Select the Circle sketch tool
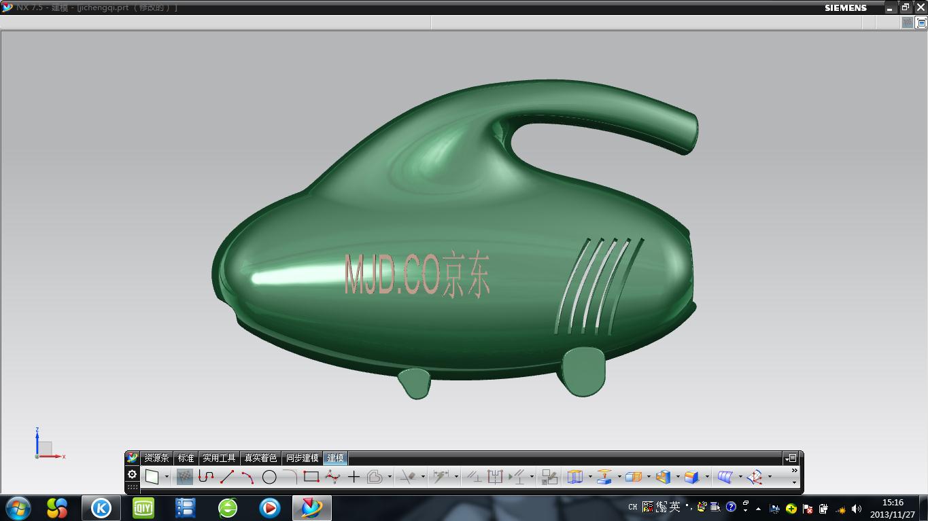 coord(269,477)
